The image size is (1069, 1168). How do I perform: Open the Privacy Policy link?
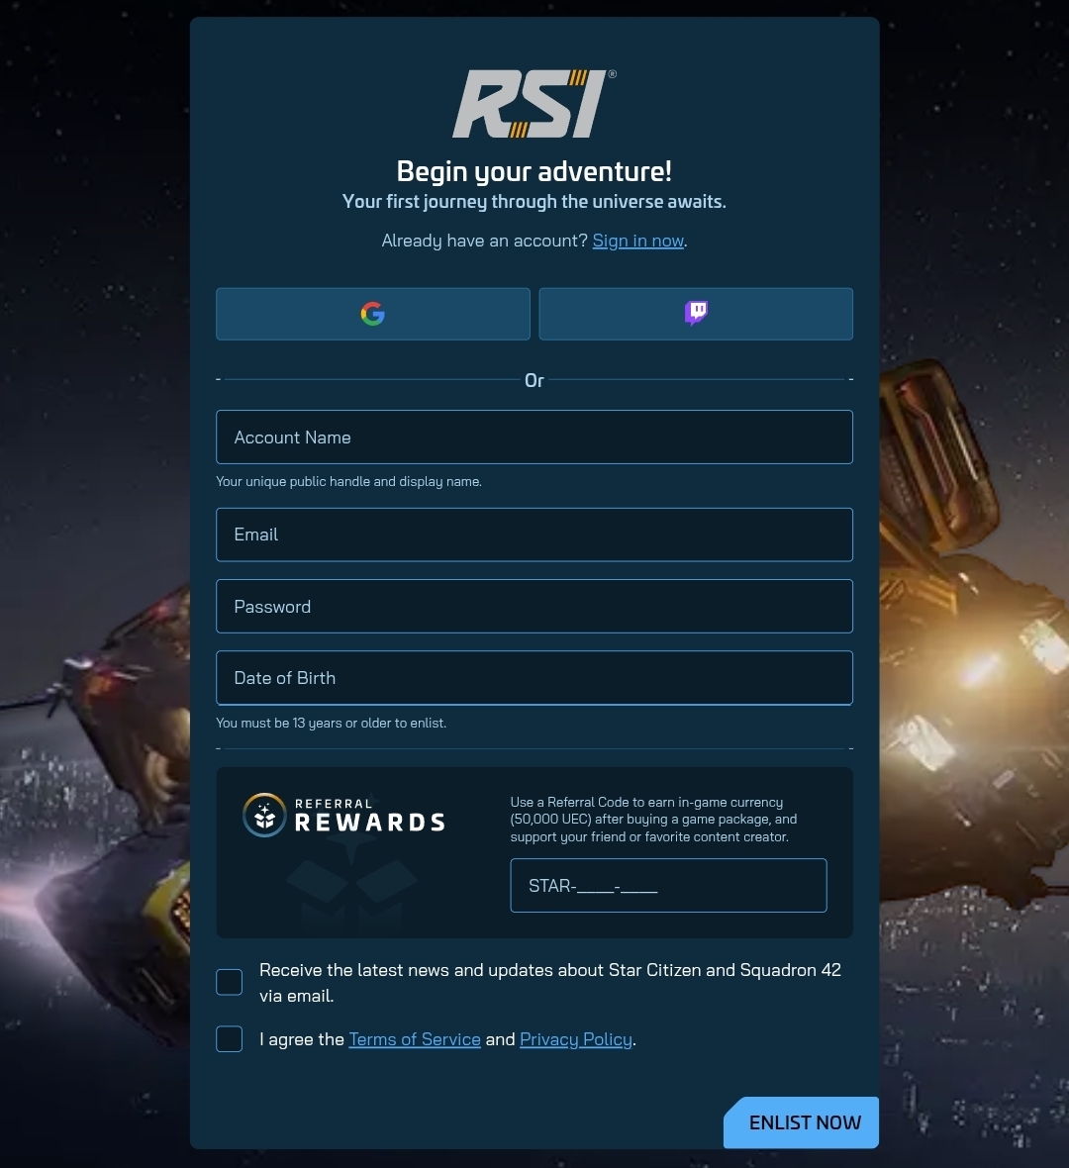click(576, 1039)
